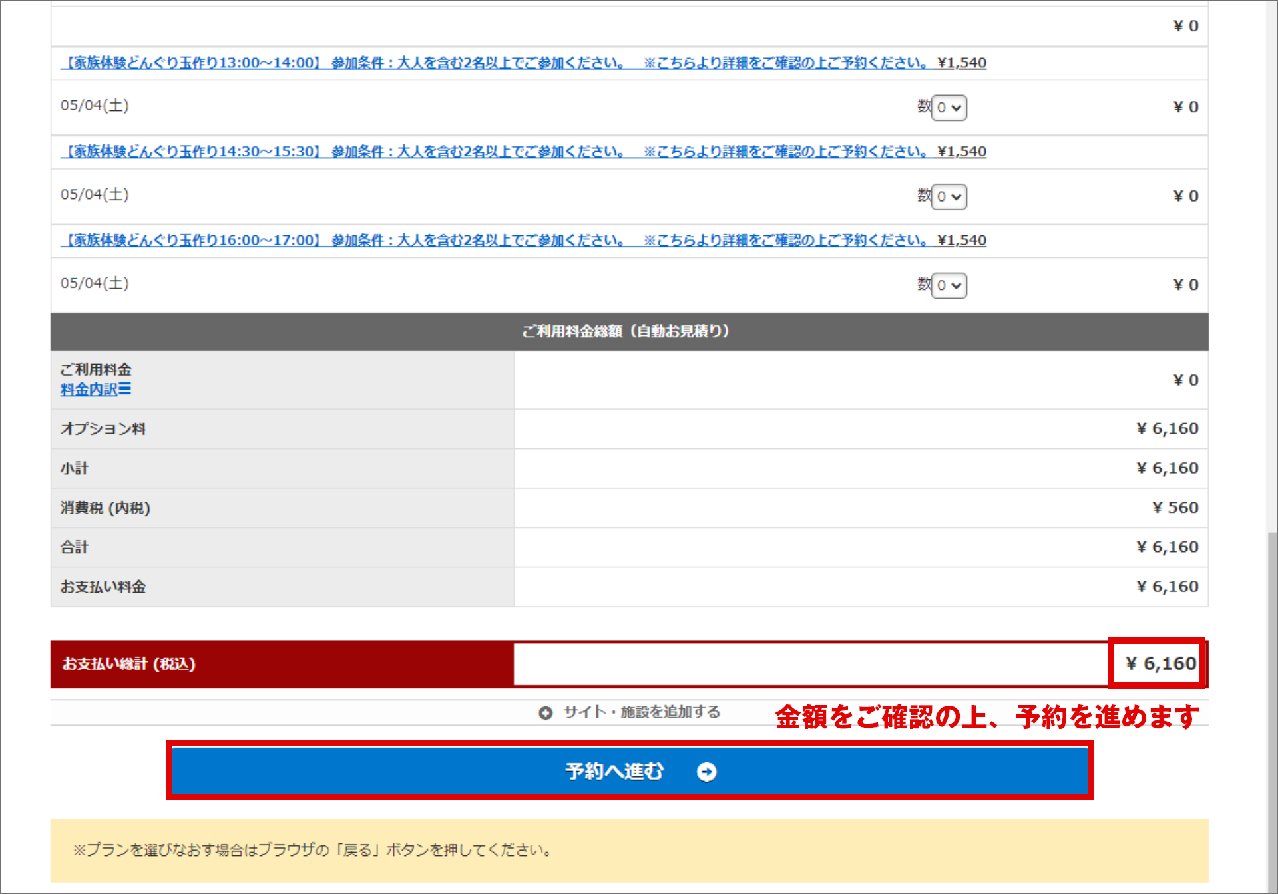Click the arrow icon on 予約へ進む button
The image size is (1278, 894).
706,772
